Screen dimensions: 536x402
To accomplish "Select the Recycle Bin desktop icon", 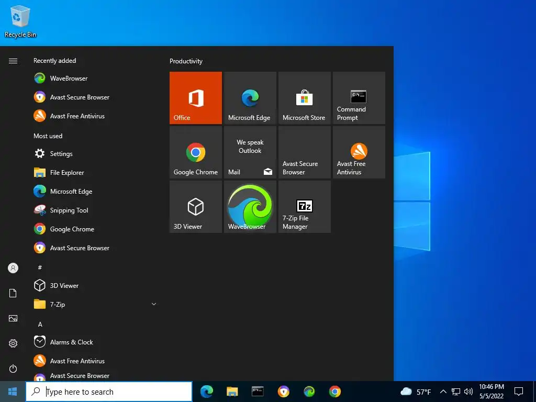I will click(x=20, y=21).
